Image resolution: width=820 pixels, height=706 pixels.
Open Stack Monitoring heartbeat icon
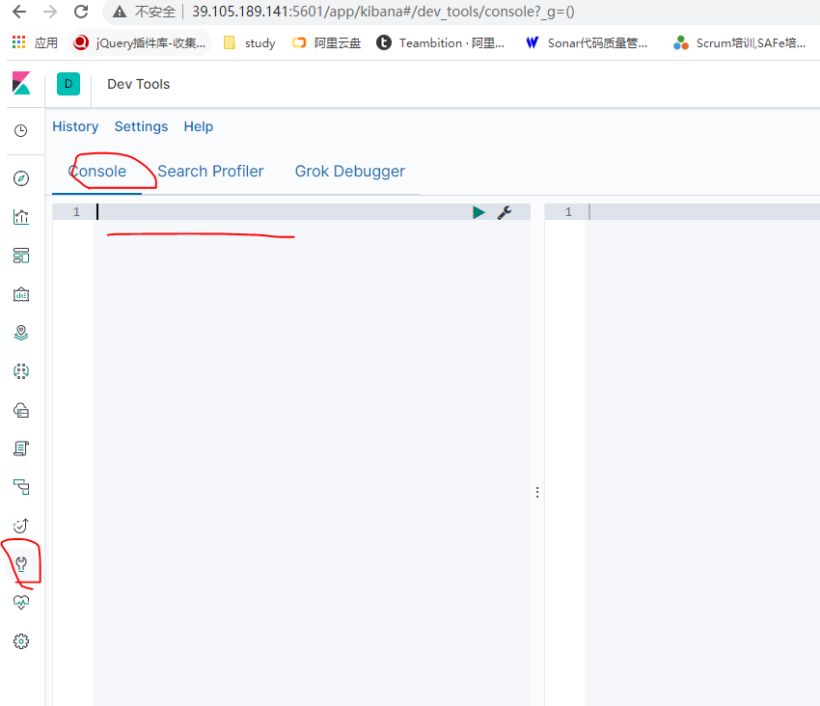21,603
